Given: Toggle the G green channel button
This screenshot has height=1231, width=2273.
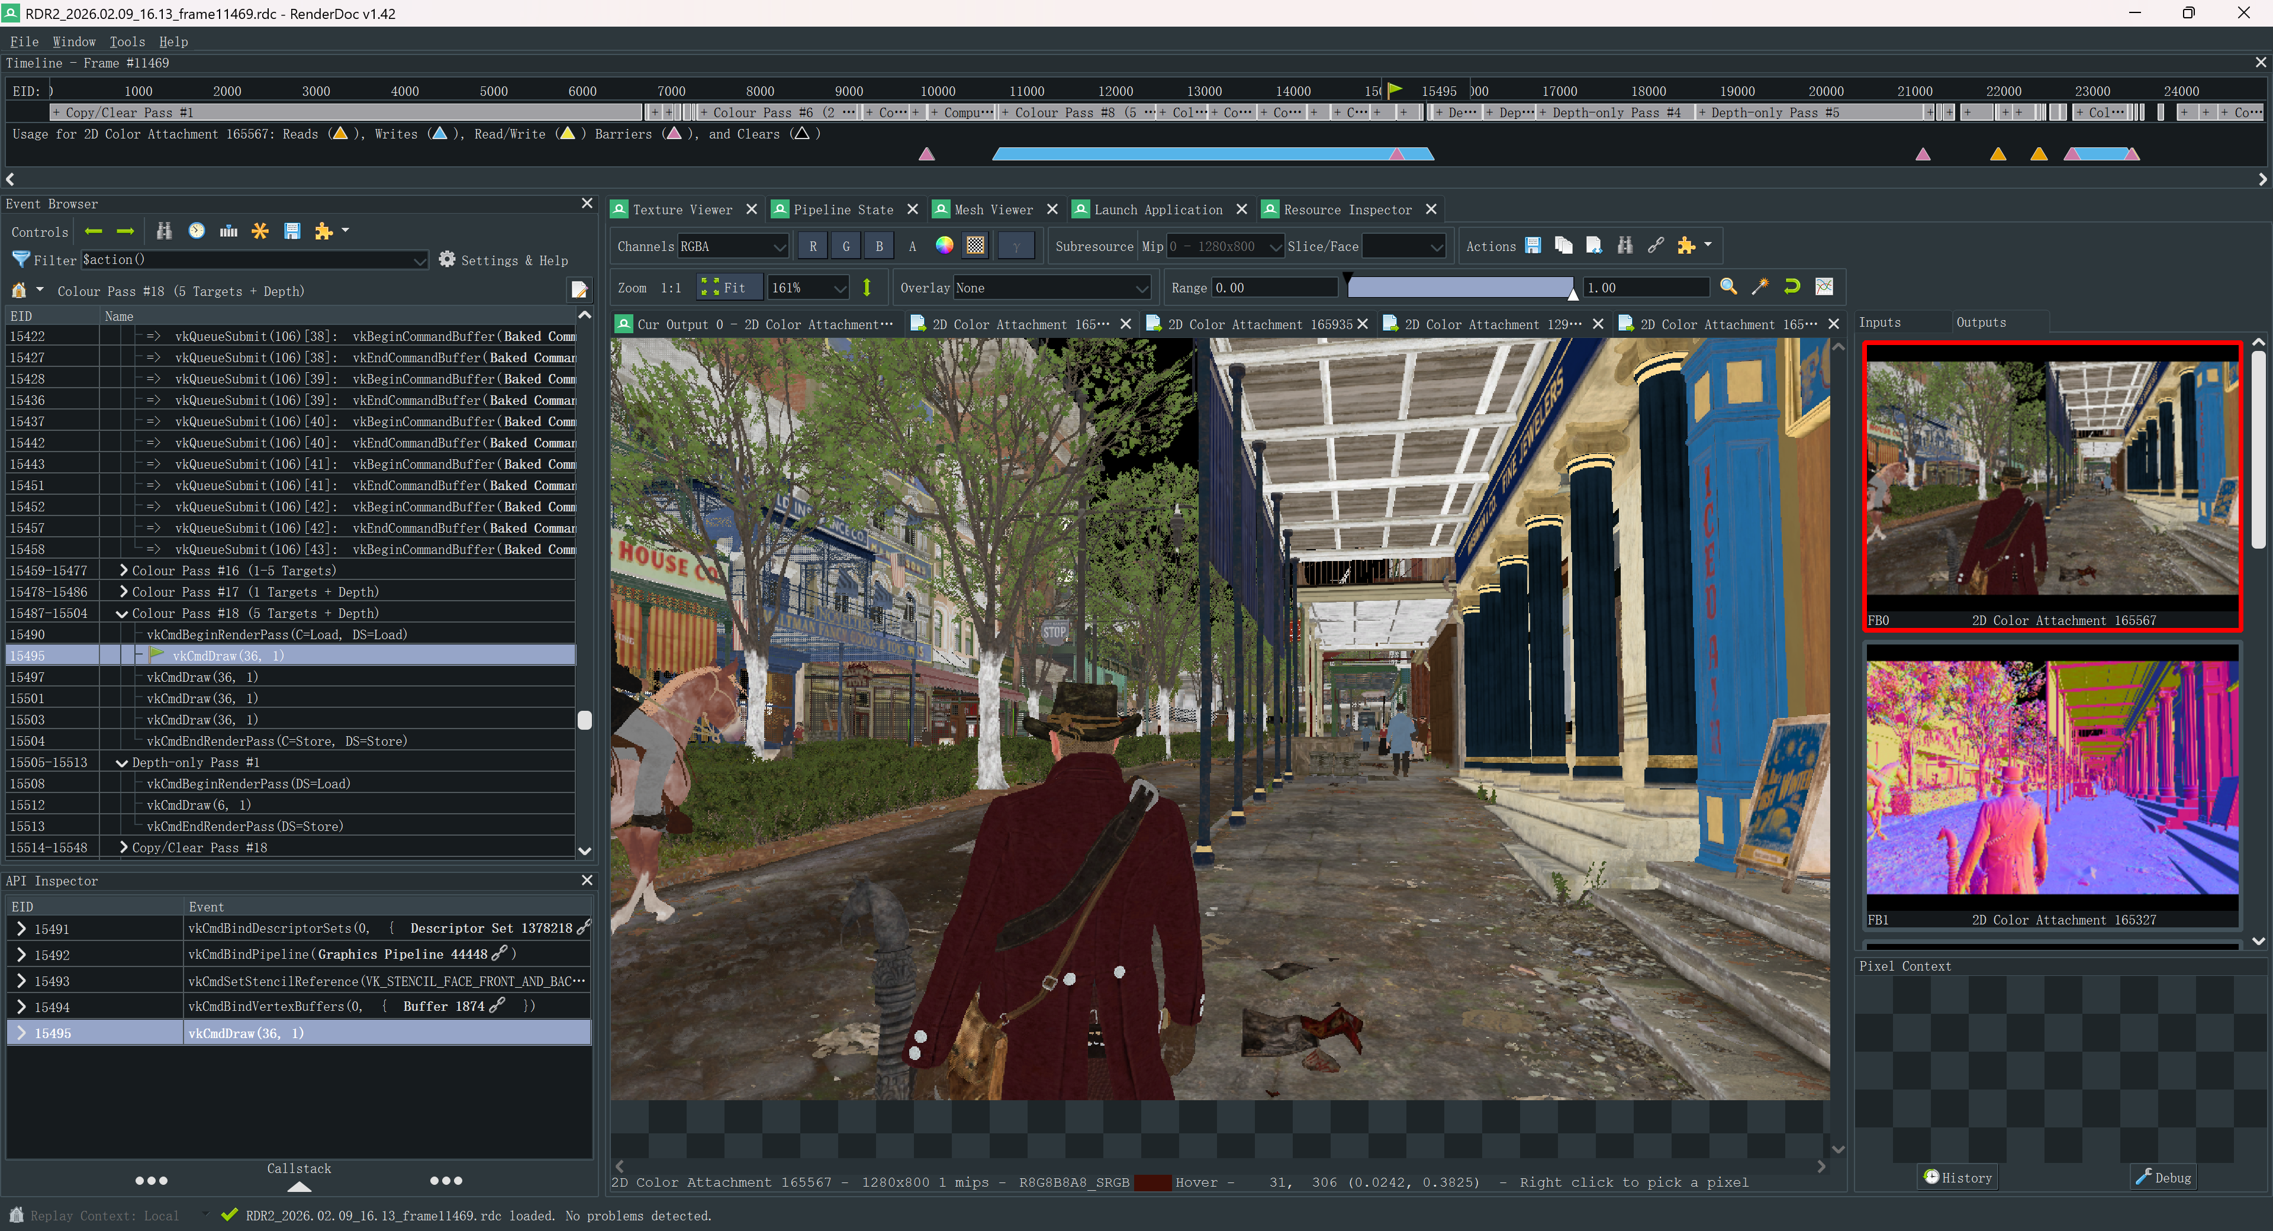Looking at the screenshot, I should click(x=845, y=246).
